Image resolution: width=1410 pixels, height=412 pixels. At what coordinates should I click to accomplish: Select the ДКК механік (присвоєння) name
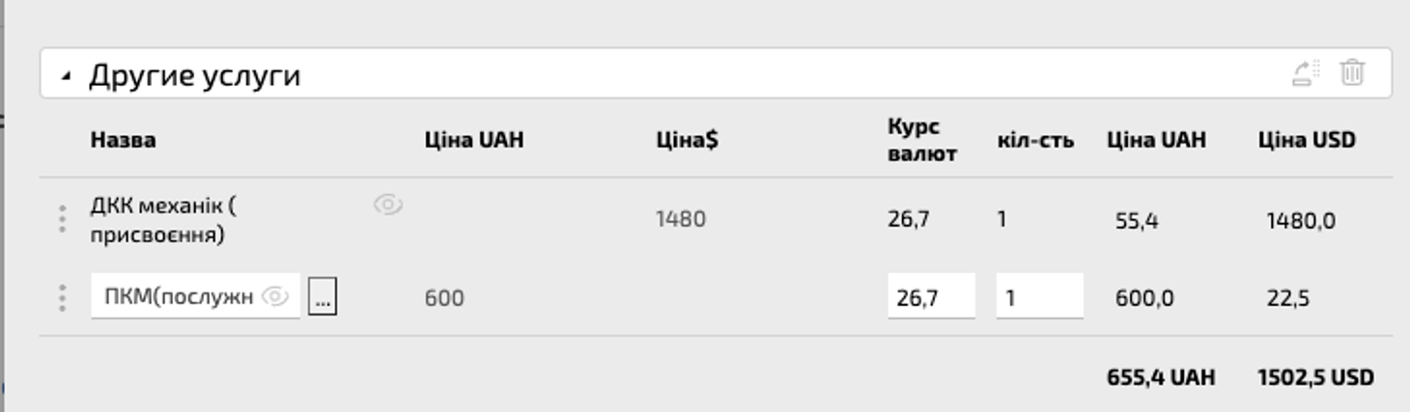click(162, 220)
